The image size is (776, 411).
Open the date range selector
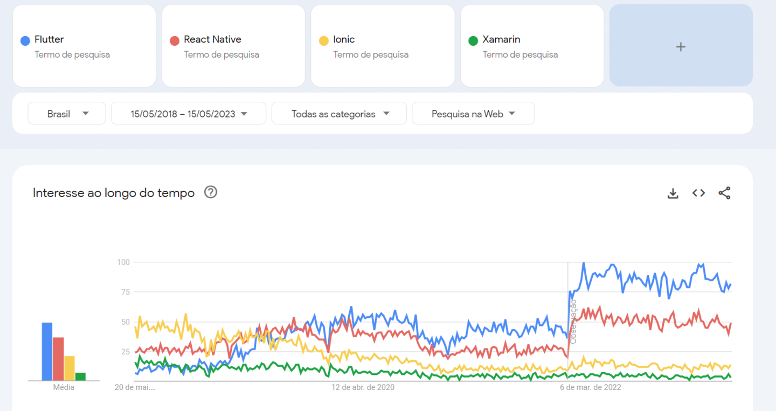pyautogui.click(x=188, y=113)
